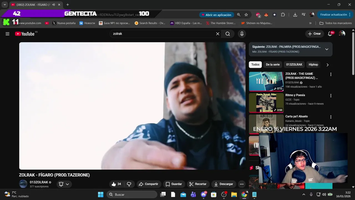Screen dimensions: 355x200
Task: Open the Extensions puzzle-piece menu
Action: click(283, 15)
